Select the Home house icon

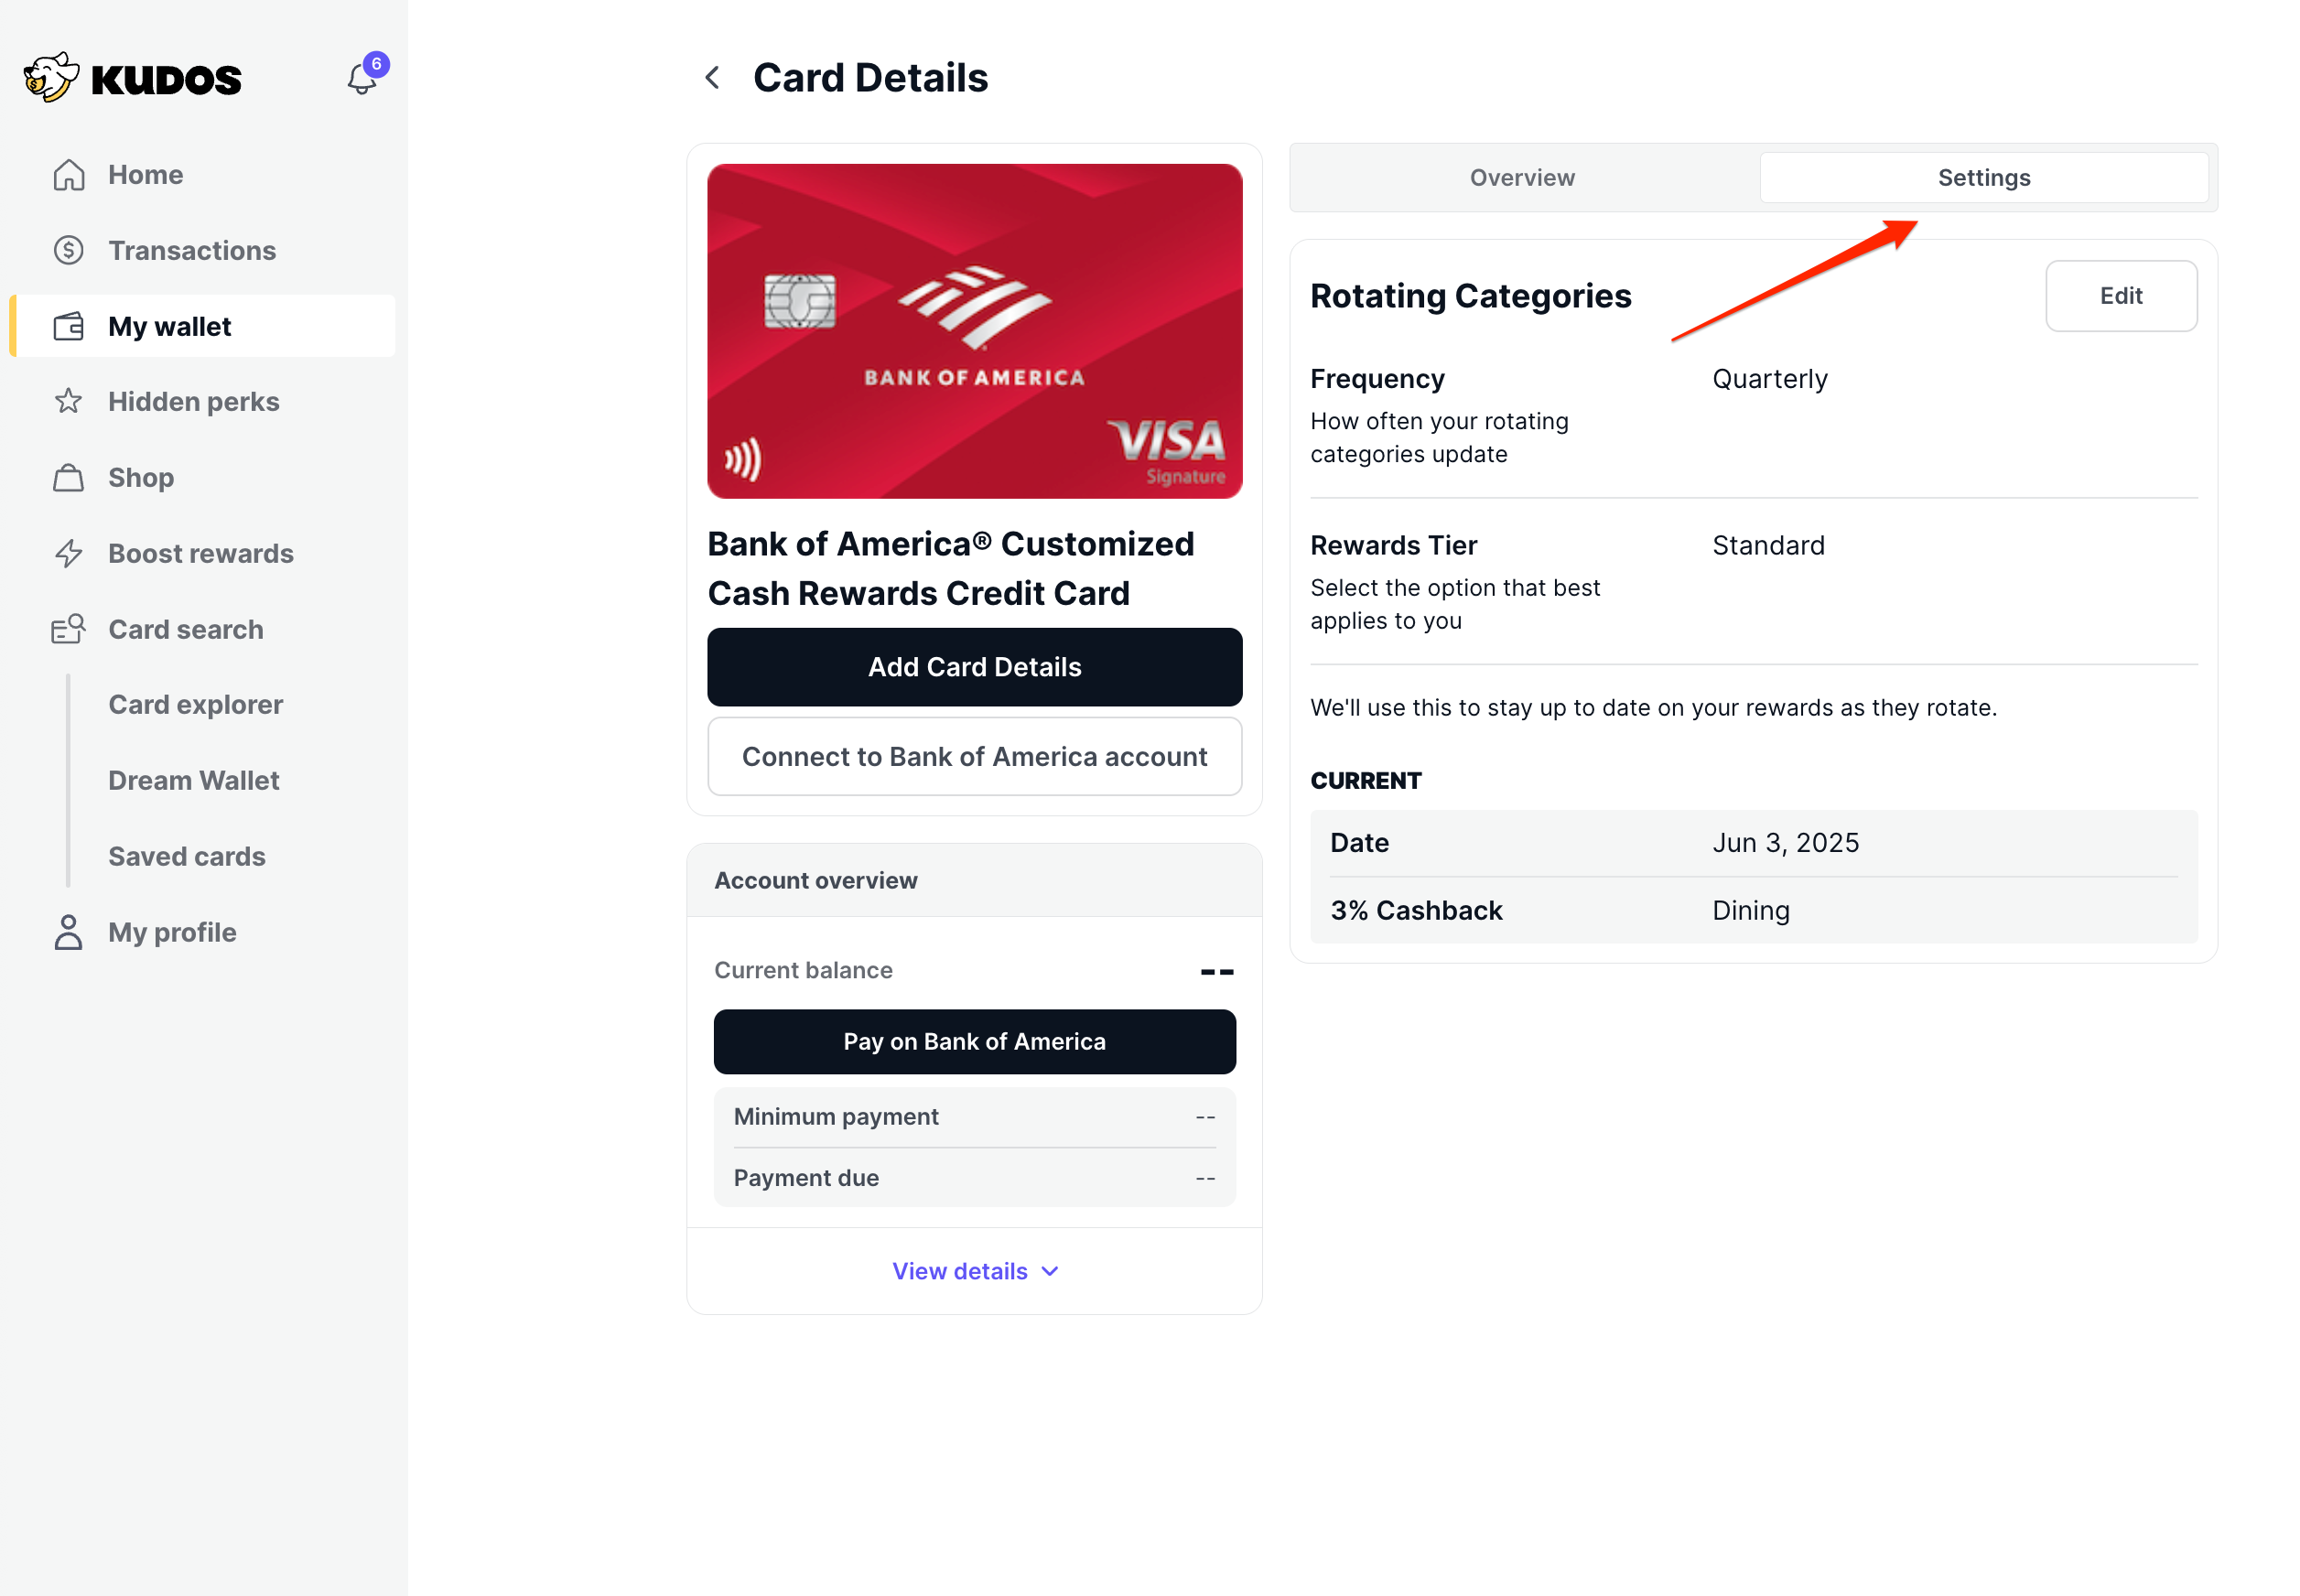[x=68, y=175]
